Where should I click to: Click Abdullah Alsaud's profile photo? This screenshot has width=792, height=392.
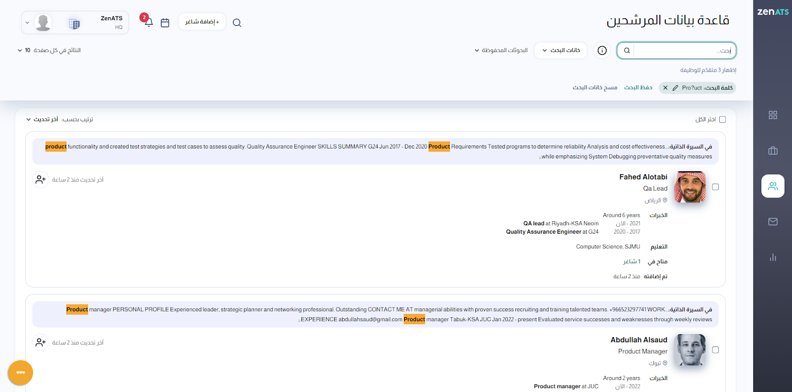(690, 350)
